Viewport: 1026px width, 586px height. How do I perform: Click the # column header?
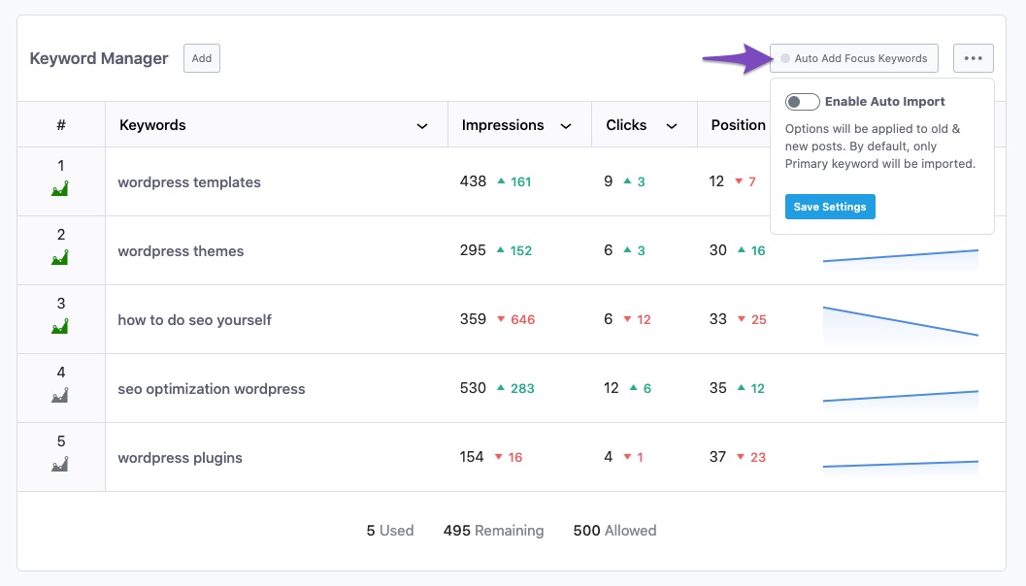pos(61,125)
